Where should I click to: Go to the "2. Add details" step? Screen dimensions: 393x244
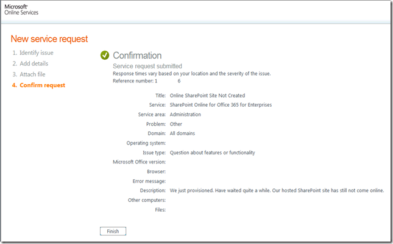coord(31,64)
